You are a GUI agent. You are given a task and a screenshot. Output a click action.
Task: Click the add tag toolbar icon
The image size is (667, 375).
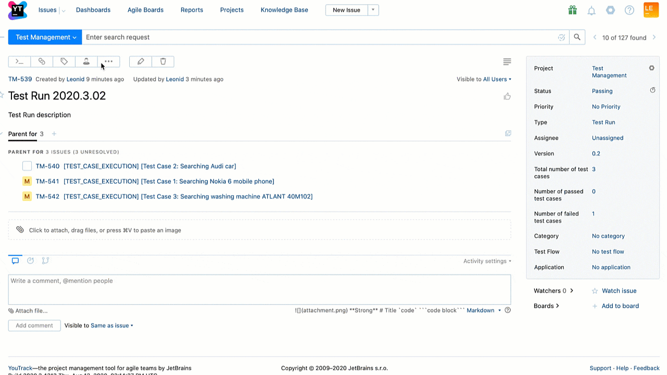64,61
